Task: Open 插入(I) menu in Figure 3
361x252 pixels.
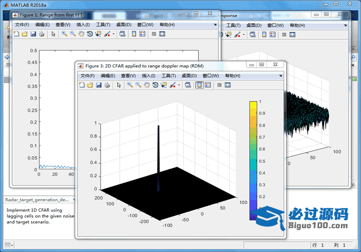Action: pyautogui.click(x=148, y=76)
